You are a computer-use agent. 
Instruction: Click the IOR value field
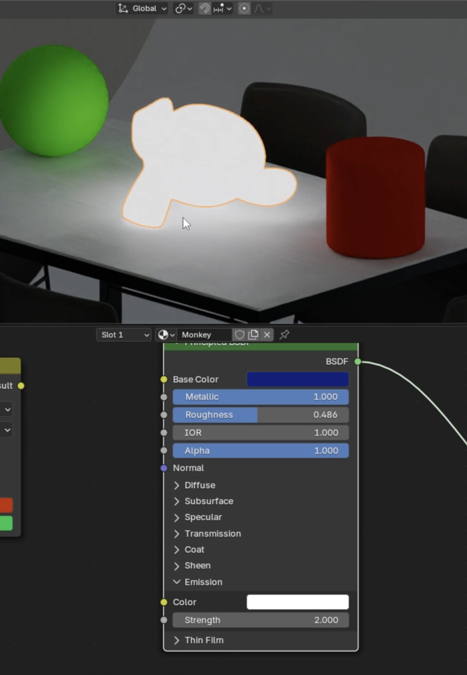[x=260, y=433]
